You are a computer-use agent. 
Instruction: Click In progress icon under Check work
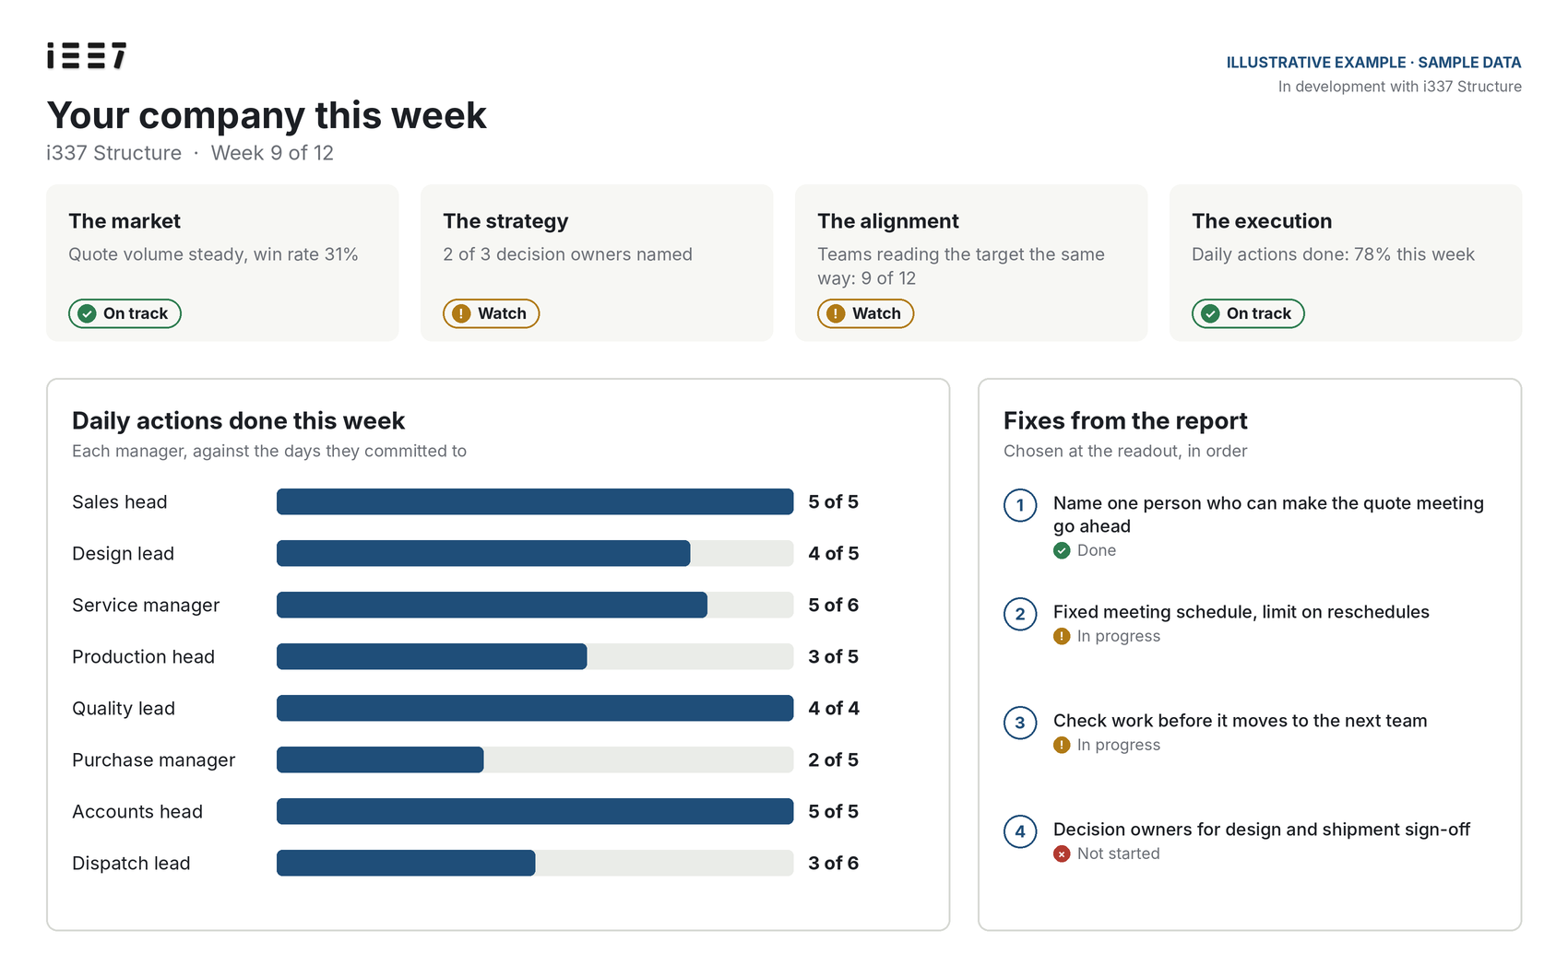(1062, 745)
